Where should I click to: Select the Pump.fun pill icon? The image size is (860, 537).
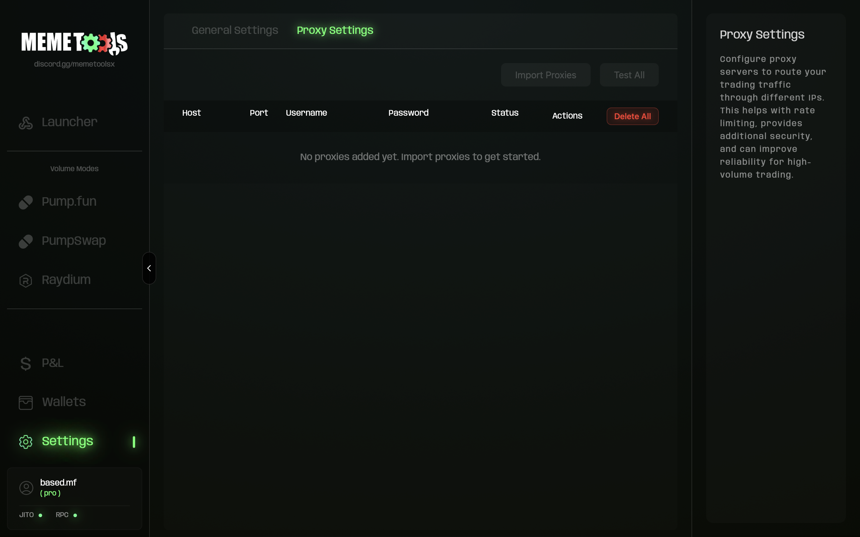click(x=26, y=202)
